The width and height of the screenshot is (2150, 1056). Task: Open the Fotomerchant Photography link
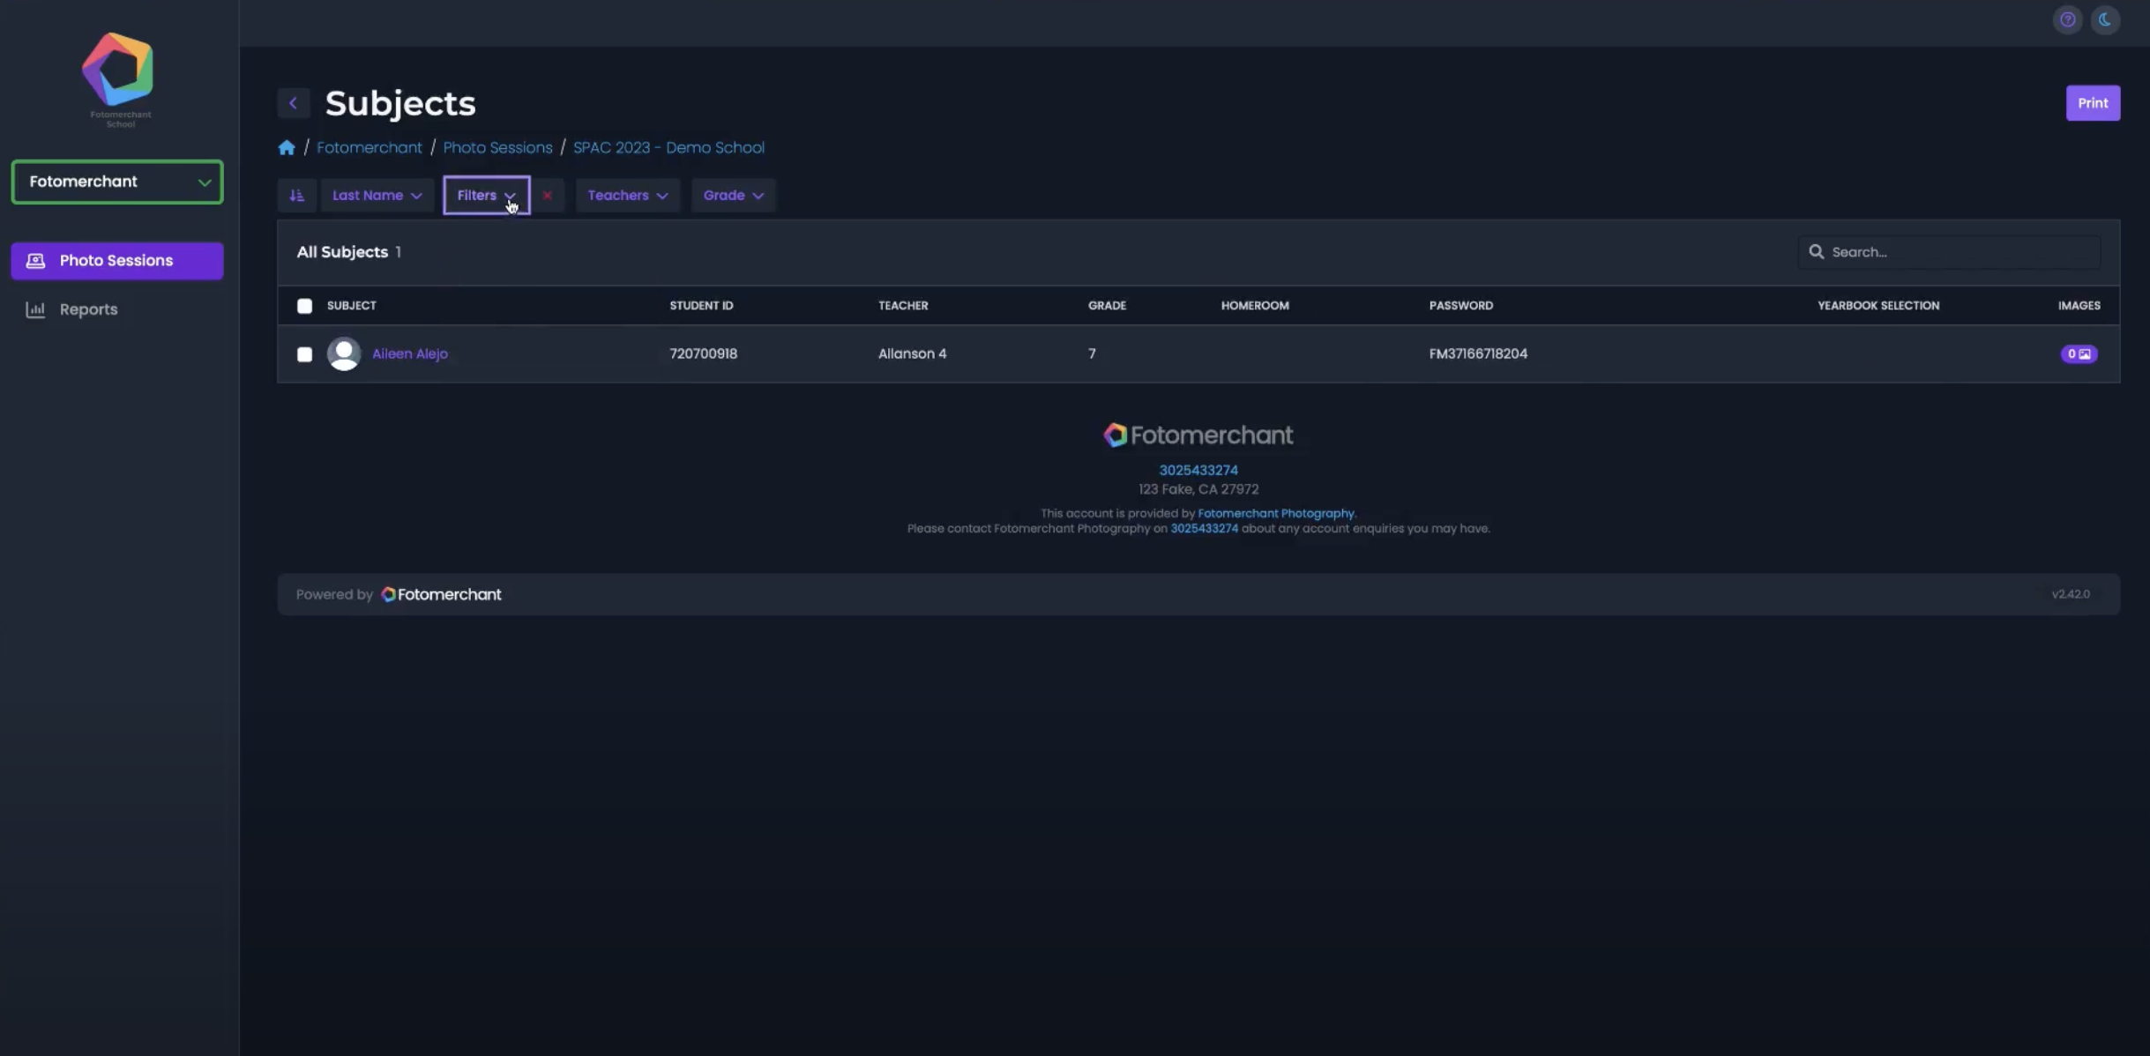[x=1275, y=513]
